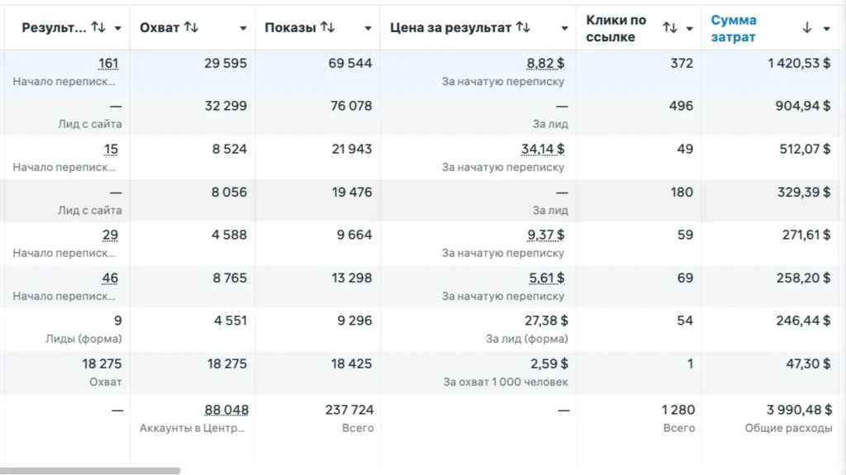Open the Результат column dropdown caret
846x475 pixels.
[x=118, y=28]
